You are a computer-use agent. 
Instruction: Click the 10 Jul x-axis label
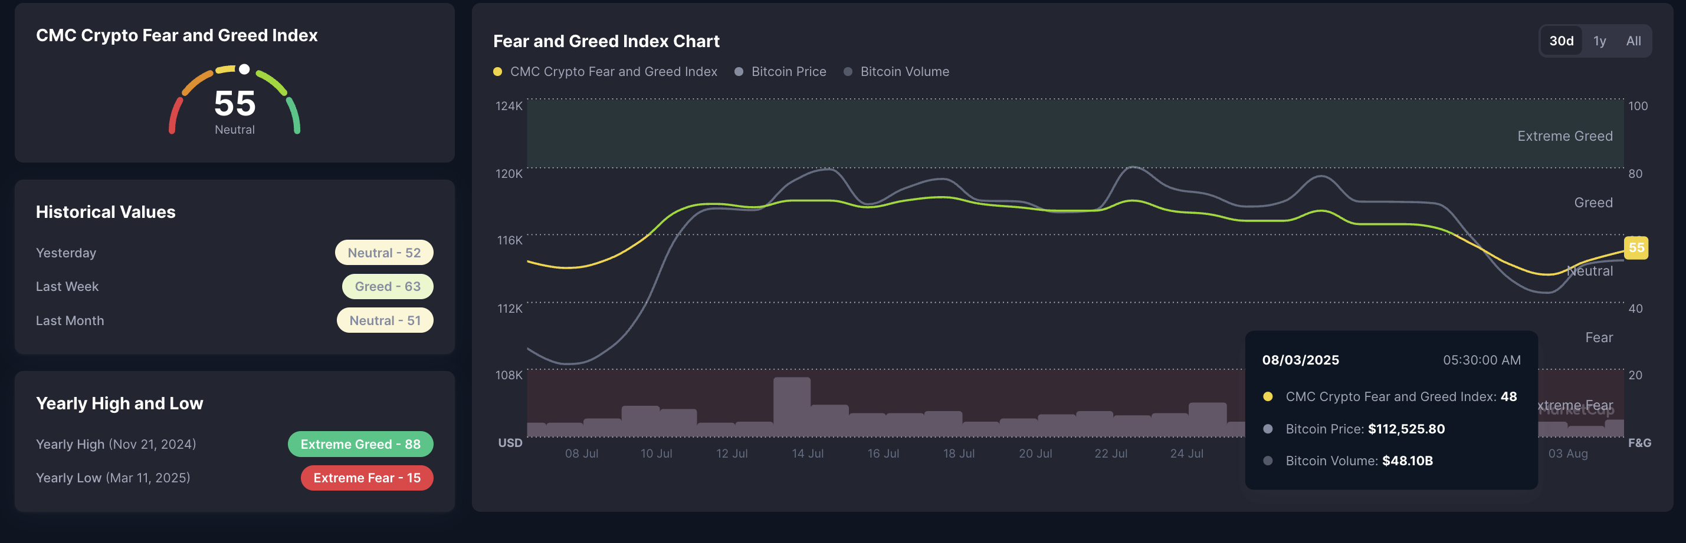pyautogui.click(x=656, y=453)
